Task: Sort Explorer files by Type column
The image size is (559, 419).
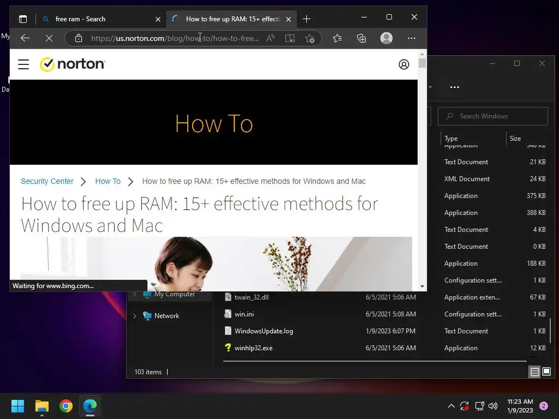Action: click(x=473, y=138)
